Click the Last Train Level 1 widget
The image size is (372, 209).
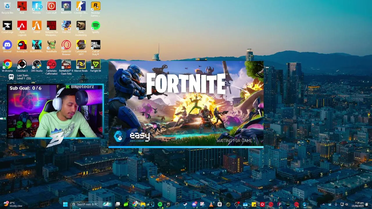coord(20,77)
